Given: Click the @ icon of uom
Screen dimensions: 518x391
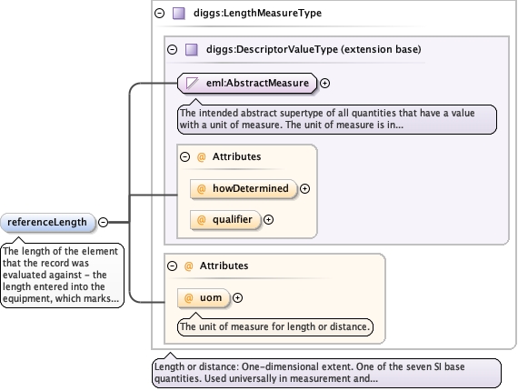Looking at the screenshot, I should click(188, 297).
